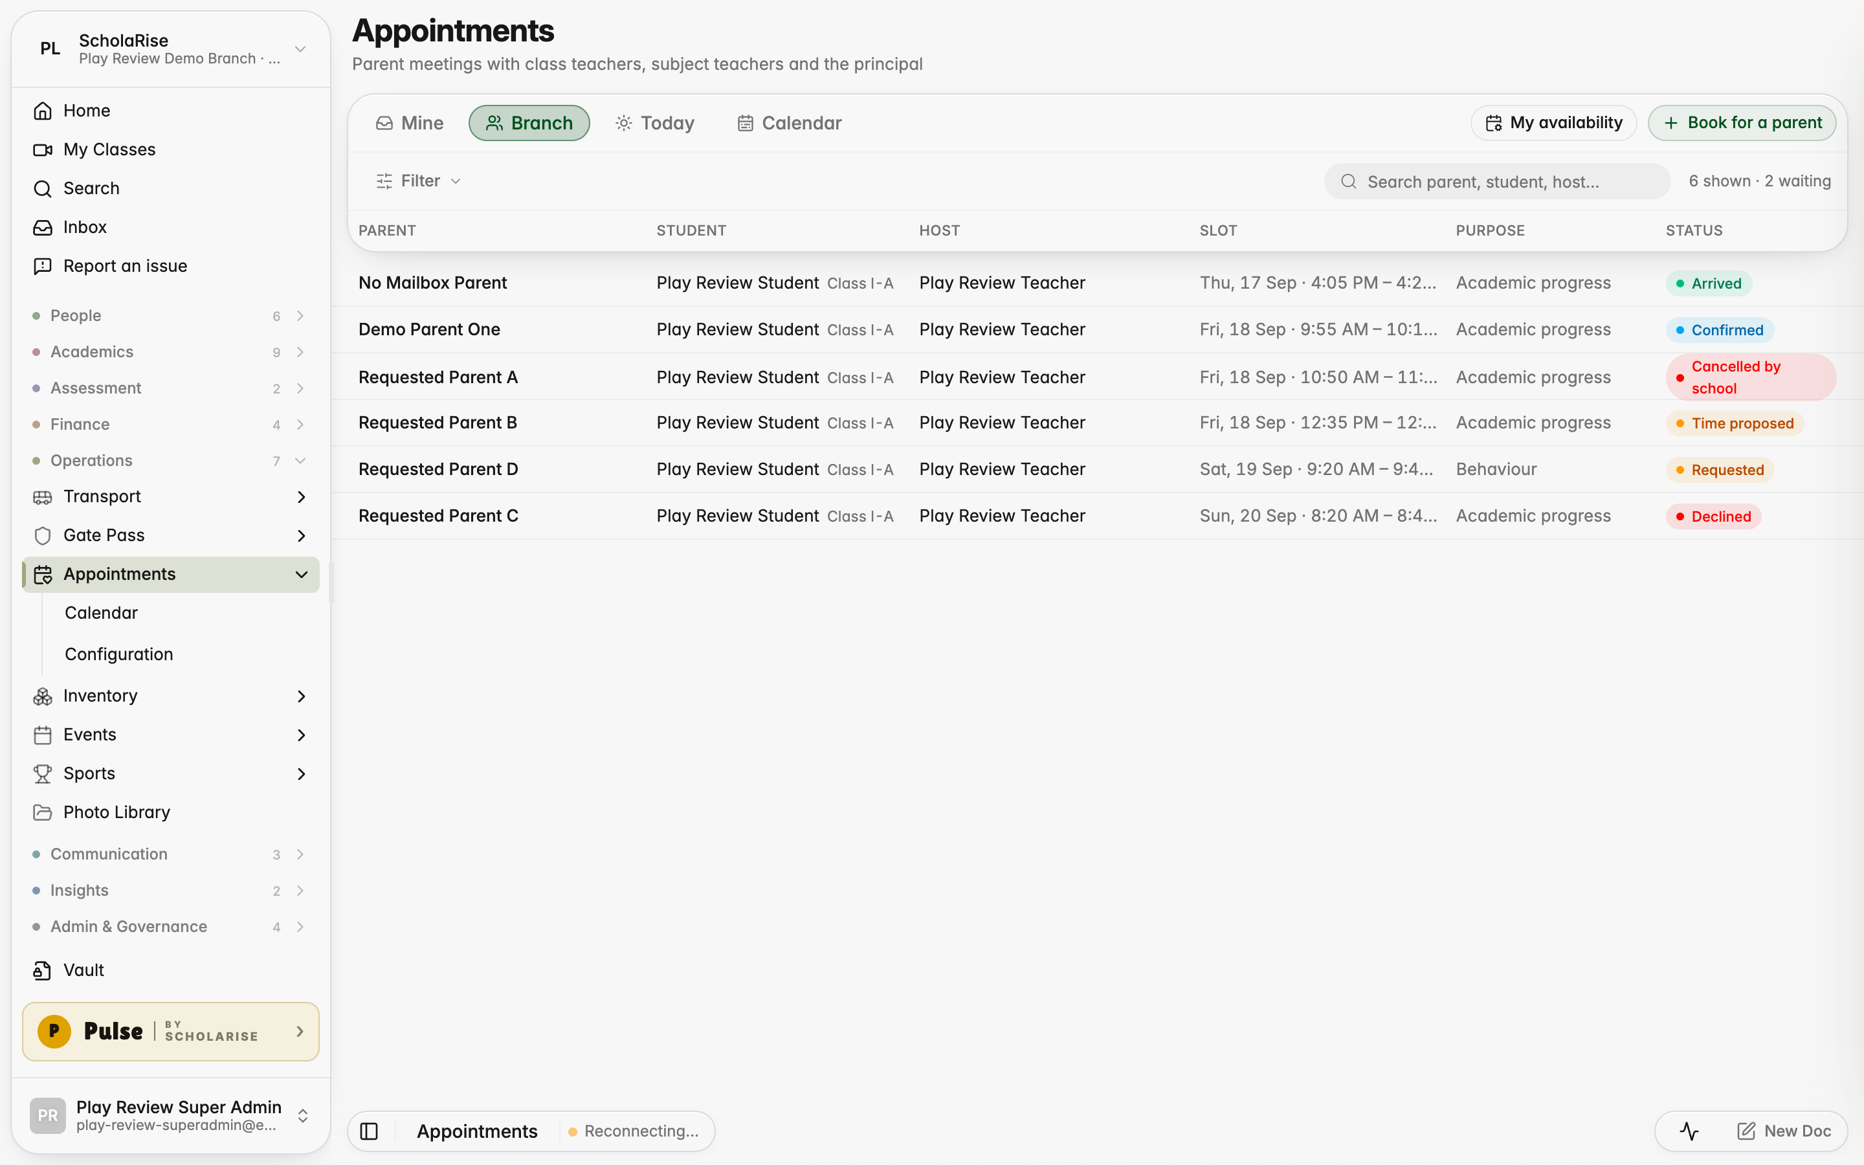This screenshot has width=1864, height=1165.
Task: Click the Transport bus icon
Action: coord(42,497)
